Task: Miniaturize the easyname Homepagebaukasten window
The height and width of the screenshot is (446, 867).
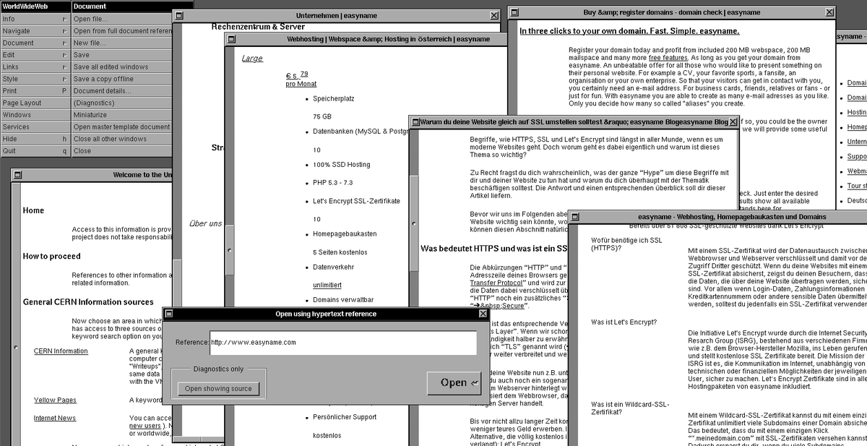Action: click(575, 216)
